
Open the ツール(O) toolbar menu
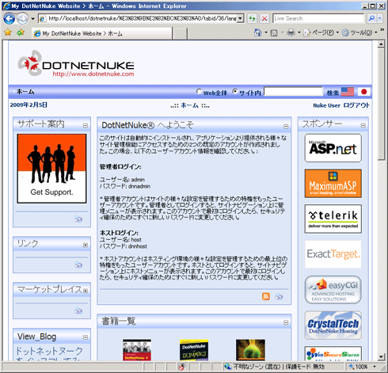tap(359, 32)
